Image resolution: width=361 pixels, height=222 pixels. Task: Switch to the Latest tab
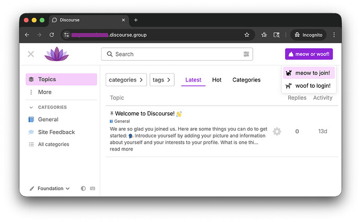coord(193,80)
